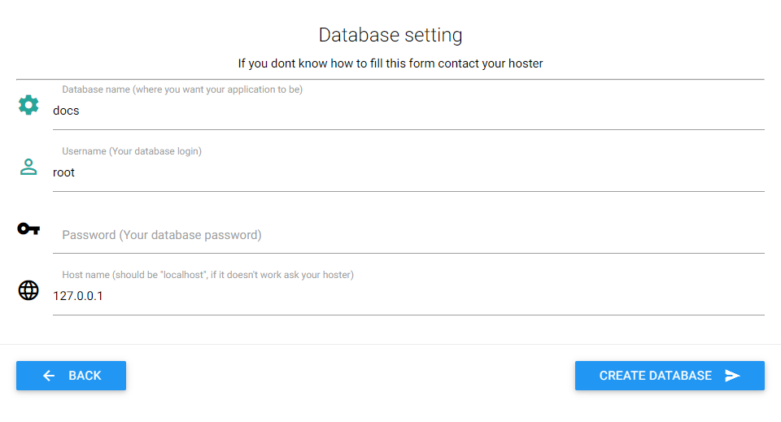Click the top divider under the subtitle
This screenshot has height=422, width=781.
point(390,79)
